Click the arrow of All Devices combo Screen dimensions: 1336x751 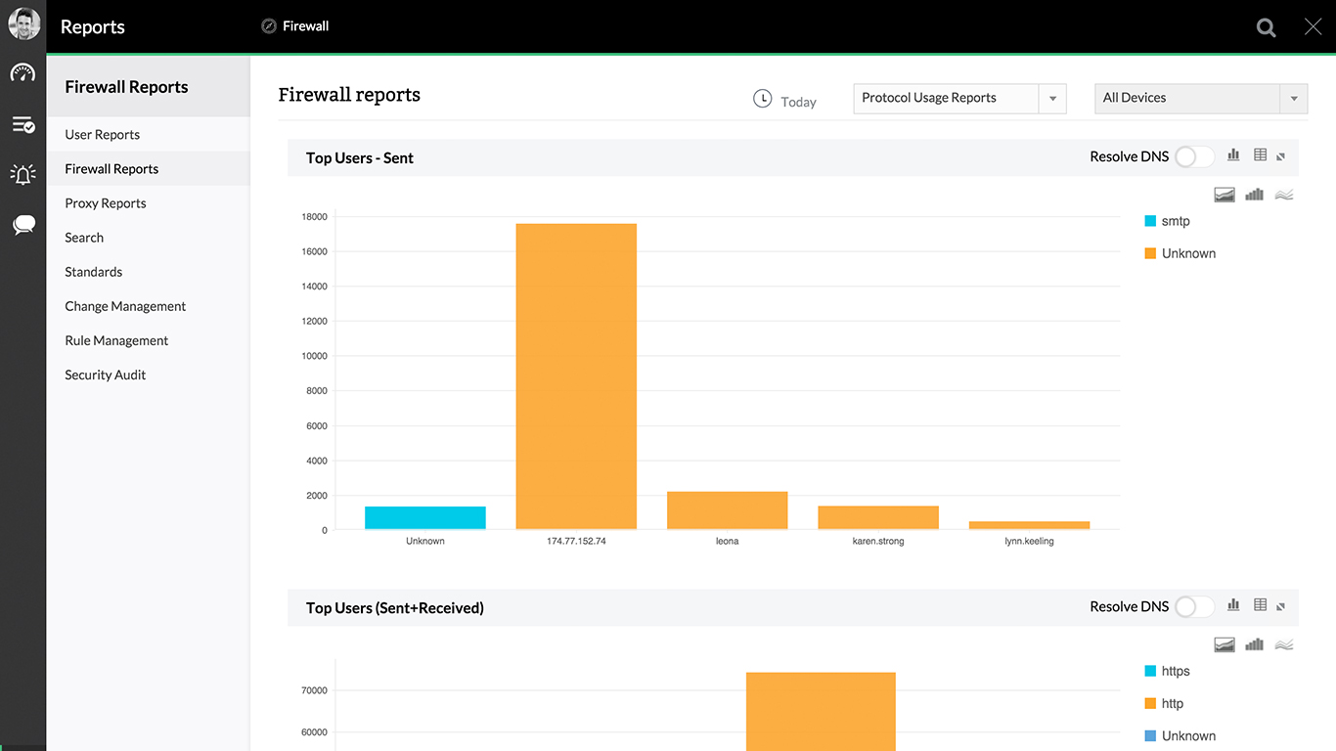tap(1294, 98)
